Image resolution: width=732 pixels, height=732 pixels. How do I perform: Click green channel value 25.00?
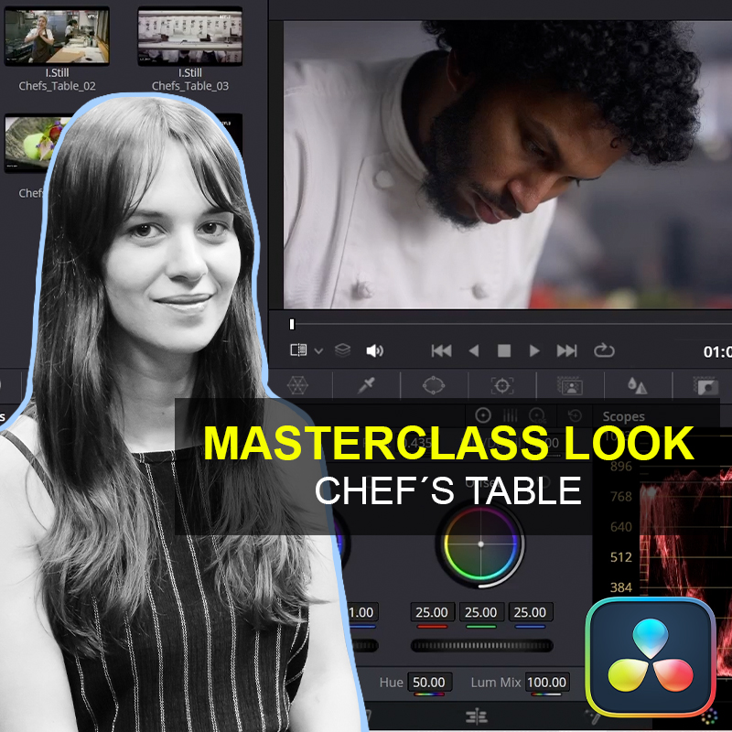(x=481, y=612)
